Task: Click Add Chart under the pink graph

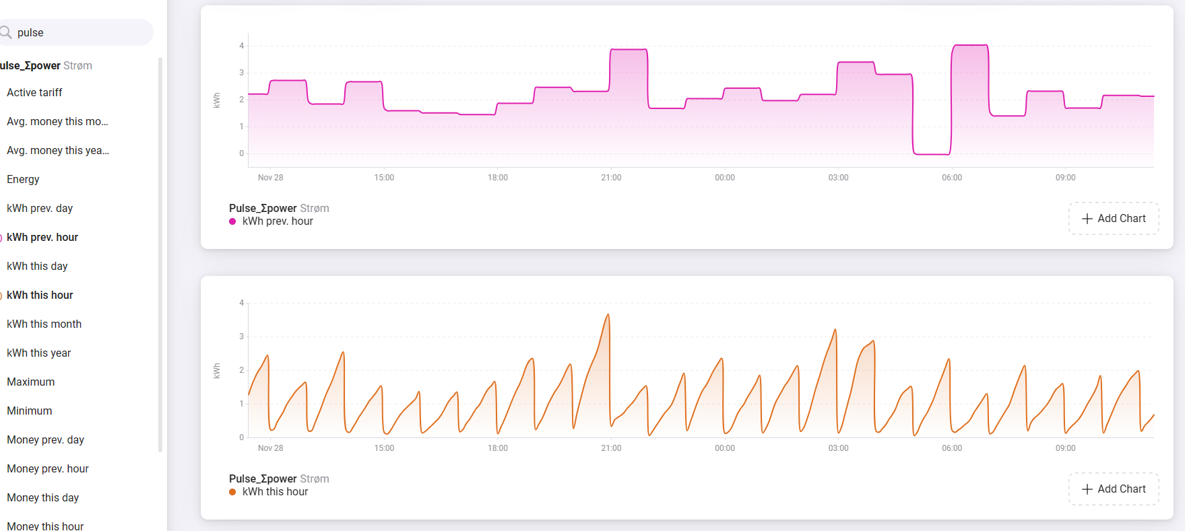Action: click(1114, 219)
